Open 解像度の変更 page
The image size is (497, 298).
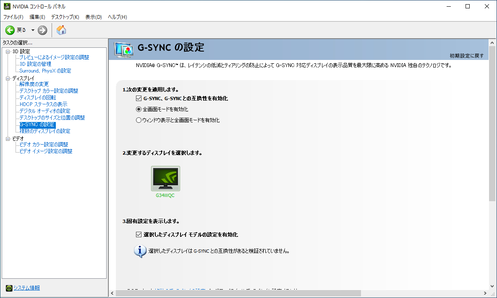[34, 84]
